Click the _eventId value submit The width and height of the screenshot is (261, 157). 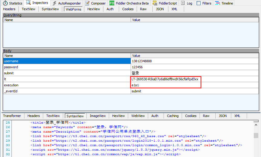[x=136, y=91]
